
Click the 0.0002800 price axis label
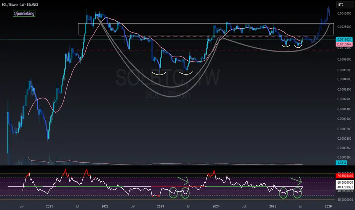click(x=344, y=89)
